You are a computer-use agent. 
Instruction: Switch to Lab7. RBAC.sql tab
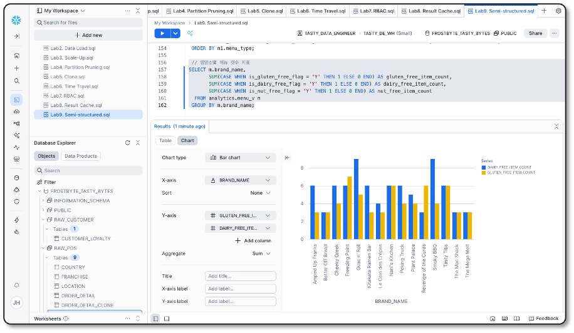(373, 11)
